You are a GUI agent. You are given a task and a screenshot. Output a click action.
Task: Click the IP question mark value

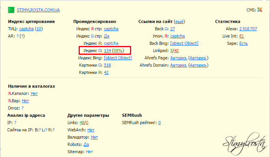(x=15, y=123)
